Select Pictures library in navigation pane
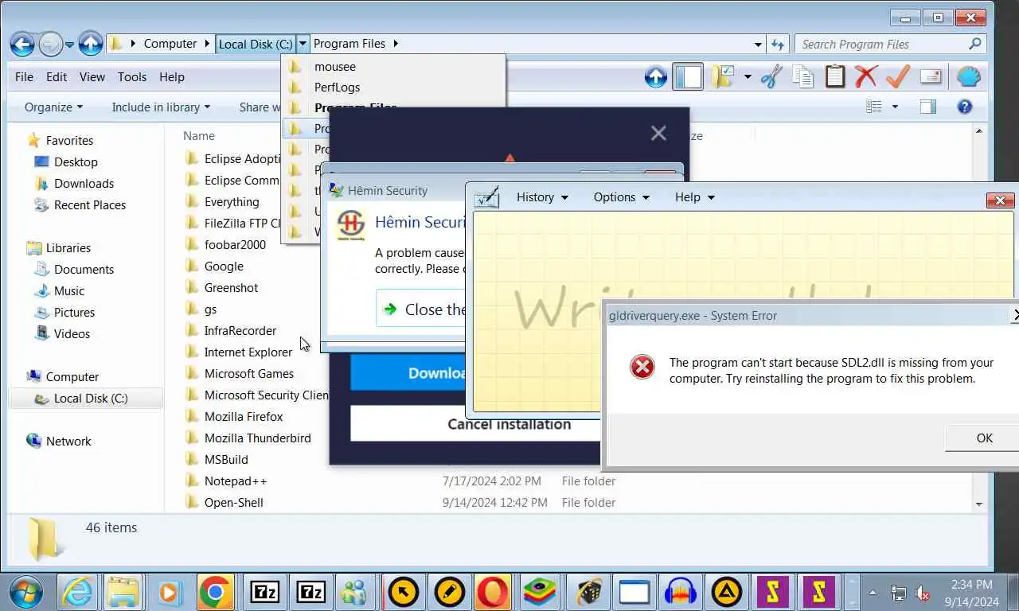The width and height of the screenshot is (1019, 611). point(74,313)
